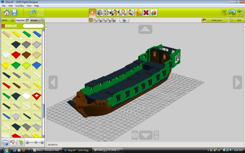Select the brown square plate brick
Viewport: 245px width, 153px height.
click(x=26, y=55)
